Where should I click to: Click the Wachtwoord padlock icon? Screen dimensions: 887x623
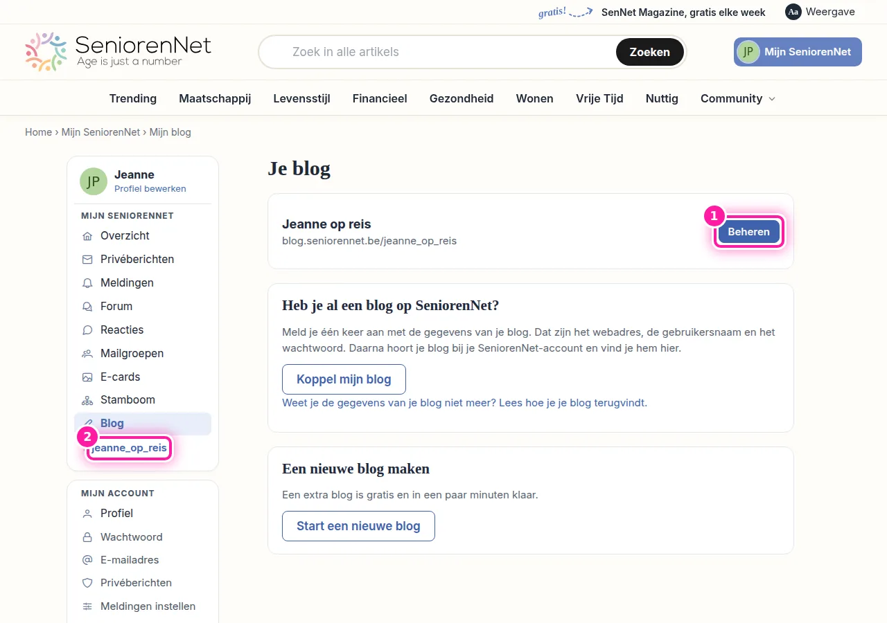pos(87,537)
